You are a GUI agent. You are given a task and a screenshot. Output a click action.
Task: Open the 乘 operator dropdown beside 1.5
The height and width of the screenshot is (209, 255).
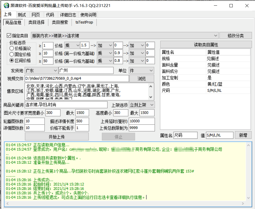(x=72, y=45)
